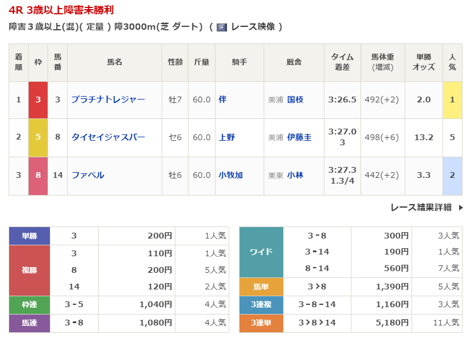
Task: Click trainer name 伊藤圭
Action: tap(299, 137)
